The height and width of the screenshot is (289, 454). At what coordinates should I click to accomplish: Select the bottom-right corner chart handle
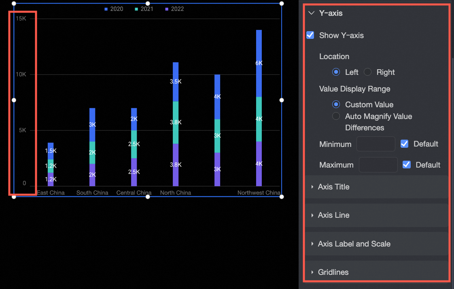tap(282, 197)
